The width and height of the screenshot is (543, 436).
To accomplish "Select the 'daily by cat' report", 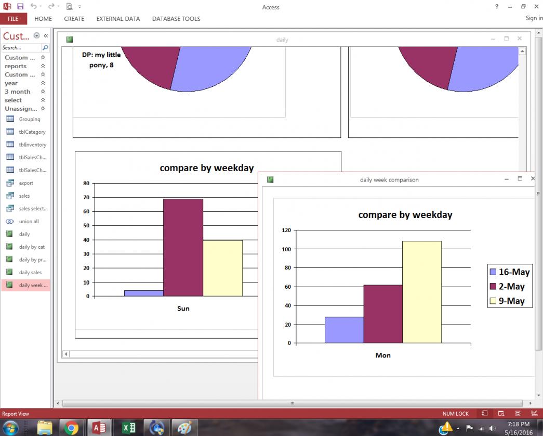I will click(26, 247).
